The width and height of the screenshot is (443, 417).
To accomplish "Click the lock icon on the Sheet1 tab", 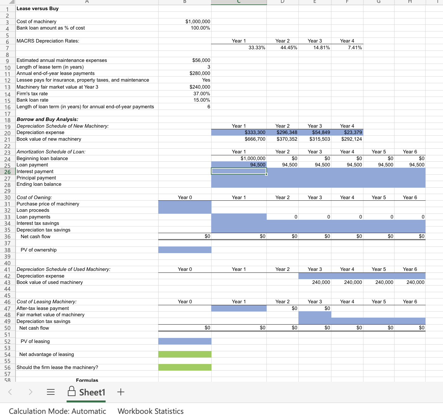I will (72, 391).
